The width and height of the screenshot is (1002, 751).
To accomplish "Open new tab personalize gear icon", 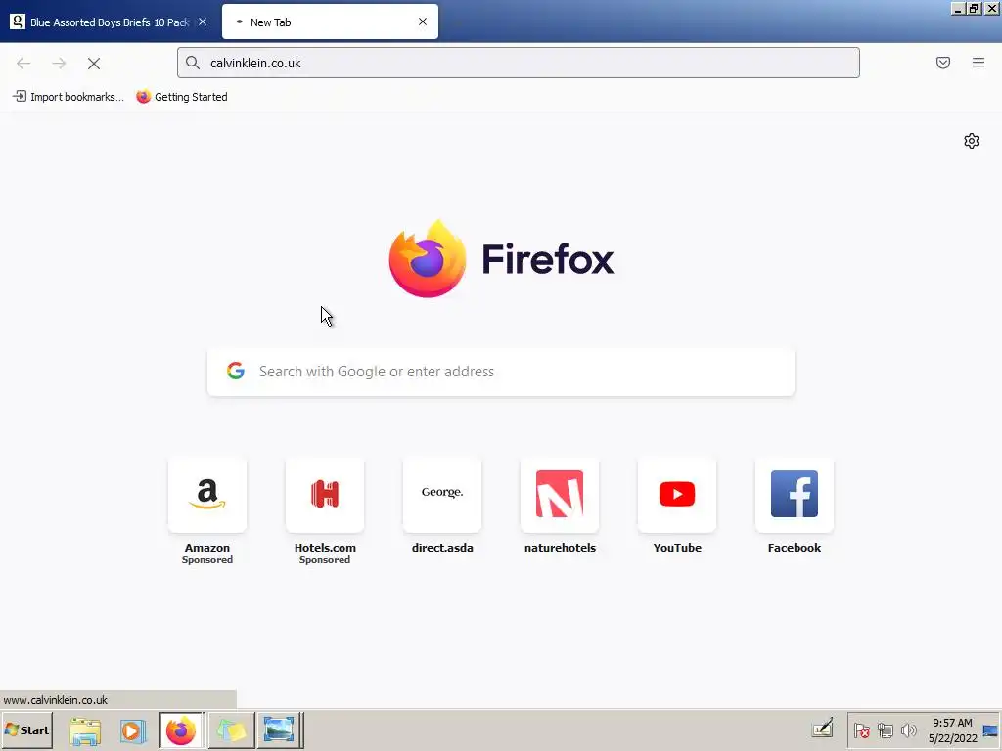I will pyautogui.click(x=972, y=141).
